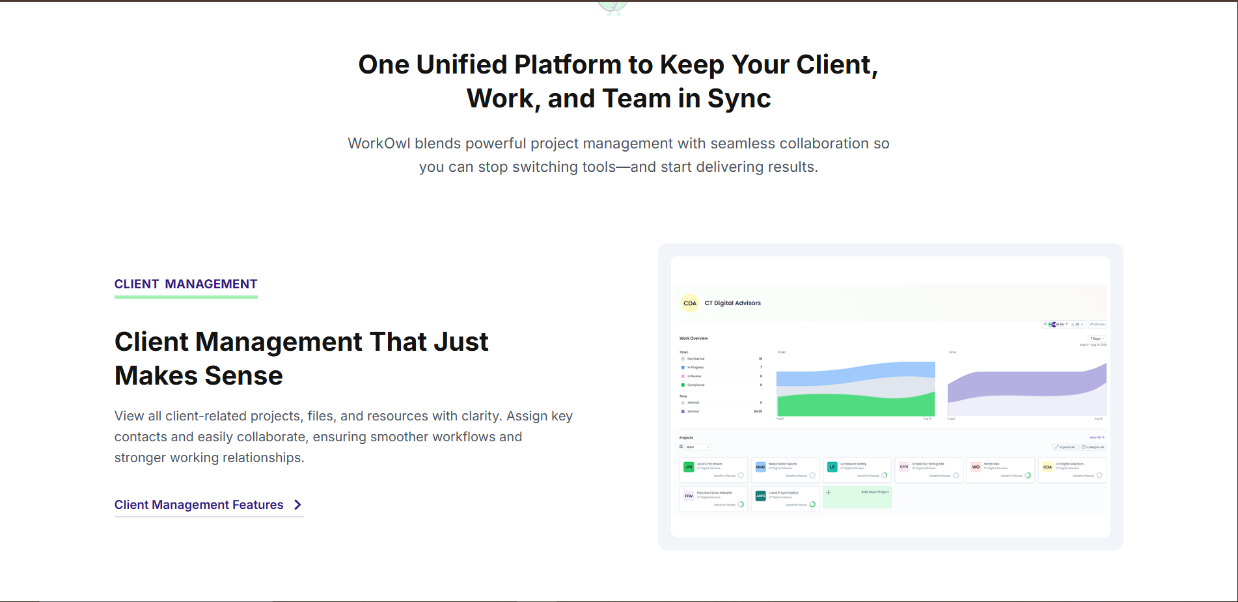The image size is (1238, 602).
Task: Open the CT Digital Advisors dashboard preview image
Action: coord(890,397)
